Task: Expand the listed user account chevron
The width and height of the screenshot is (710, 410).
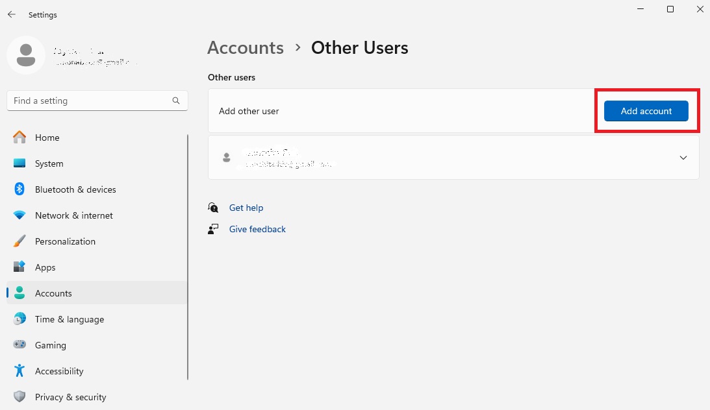Action: [683, 158]
